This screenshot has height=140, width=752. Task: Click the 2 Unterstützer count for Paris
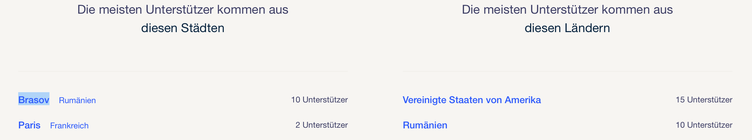click(x=321, y=125)
